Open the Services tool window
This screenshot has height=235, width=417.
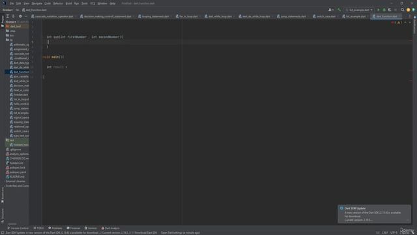[91, 228]
